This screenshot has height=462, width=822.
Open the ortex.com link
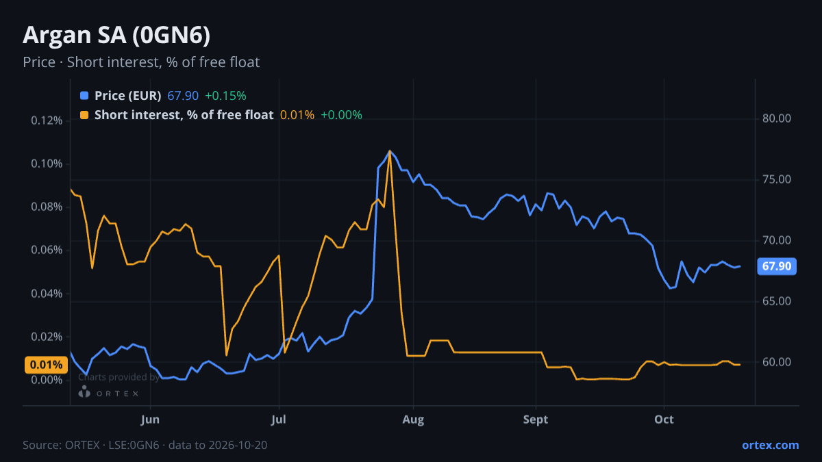point(770,445)
